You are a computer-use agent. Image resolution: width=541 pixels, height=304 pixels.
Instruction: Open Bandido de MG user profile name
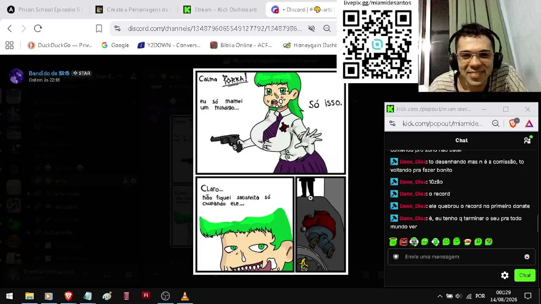click(x=49, y=73)
